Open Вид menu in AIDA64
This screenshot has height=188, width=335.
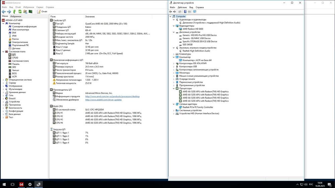coord(11,7)
